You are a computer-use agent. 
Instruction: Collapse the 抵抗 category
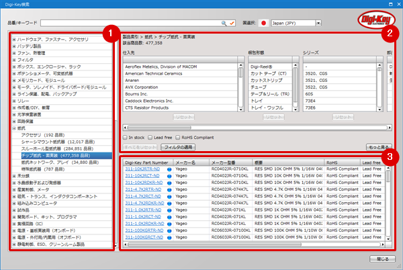[14, 128]
